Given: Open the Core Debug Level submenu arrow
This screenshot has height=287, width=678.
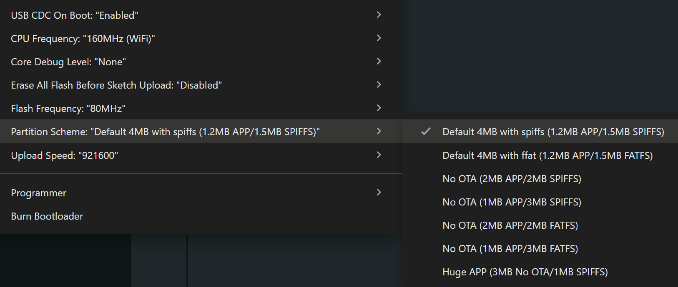Looking at the screenshot, I should point(379,62).
